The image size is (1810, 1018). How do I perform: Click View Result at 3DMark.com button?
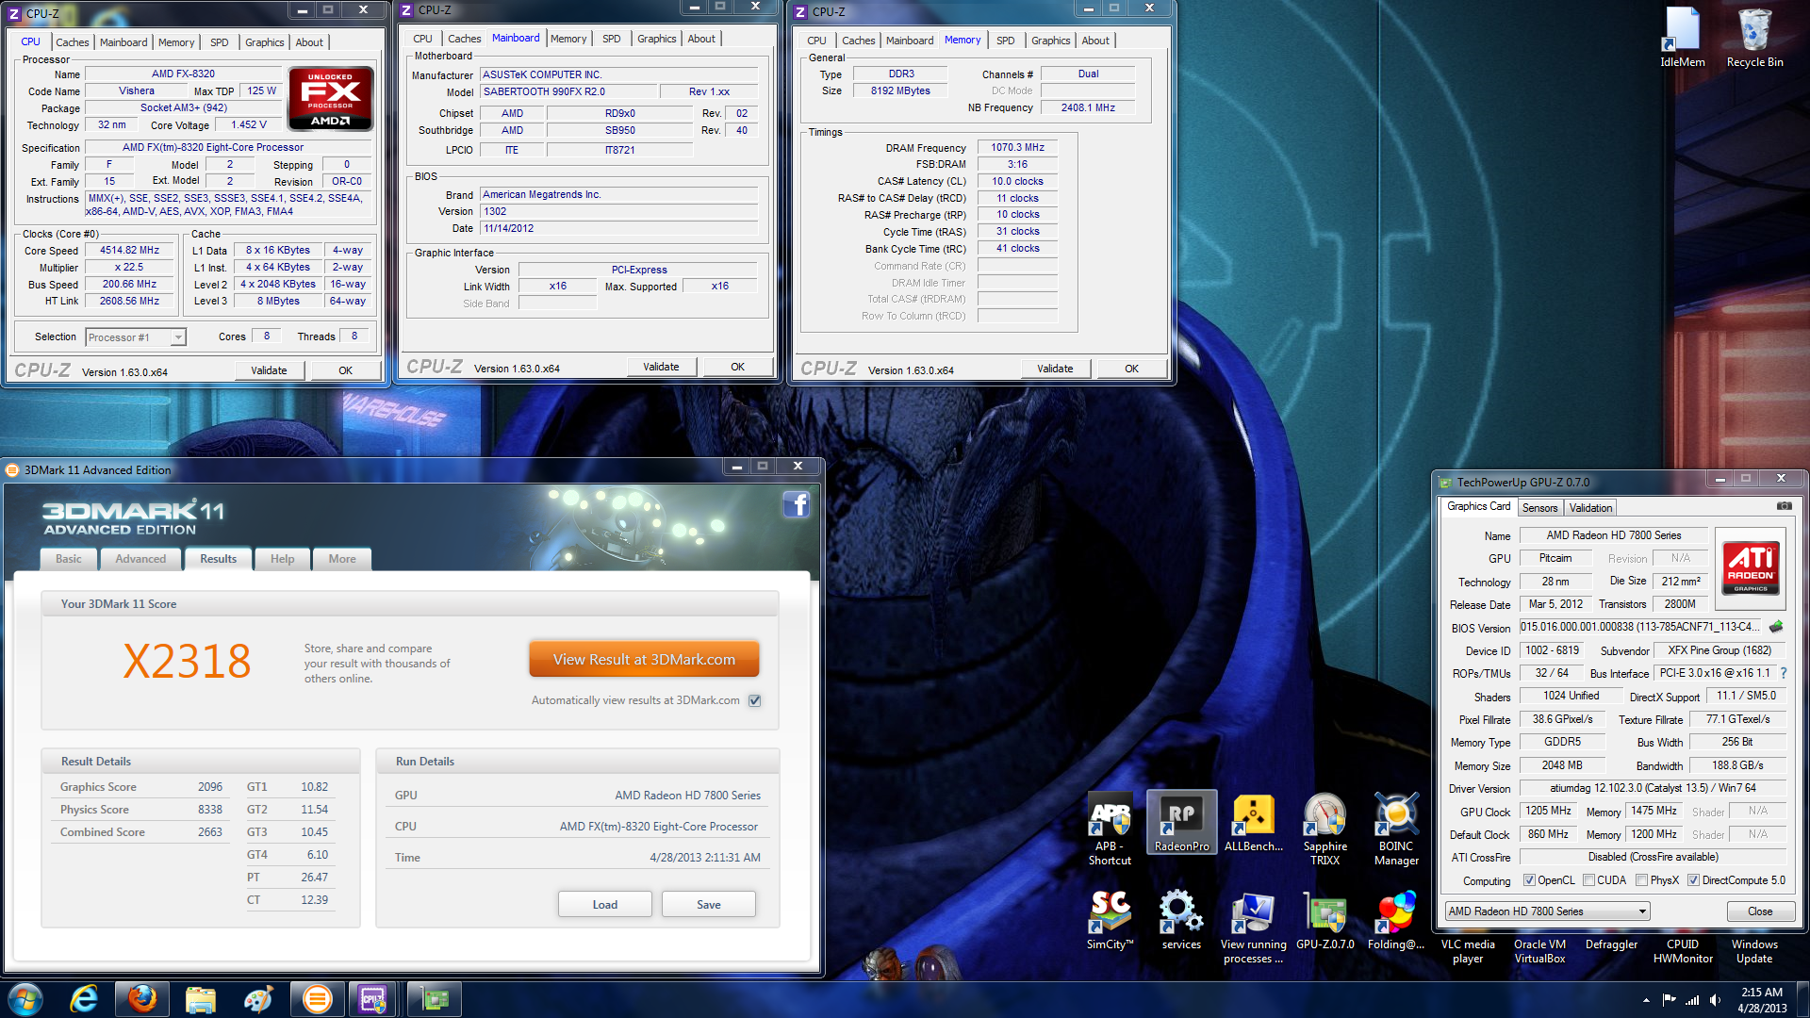coord(644,660)
